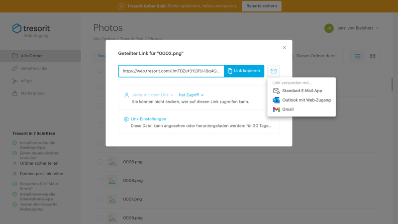Send link with Outlook mit Web-Zugang
This screenshot has height=224, width=398.
[301, 100]
